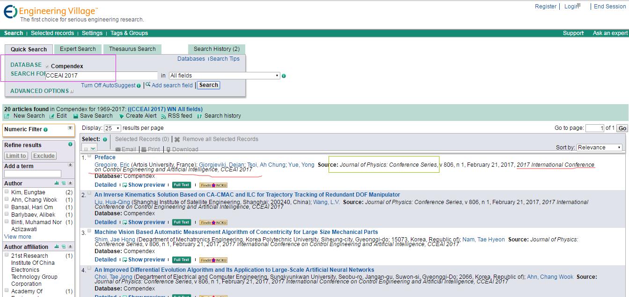Click the Exclude button
Screen dimensions: 629x297
click(x=44, y=156)
